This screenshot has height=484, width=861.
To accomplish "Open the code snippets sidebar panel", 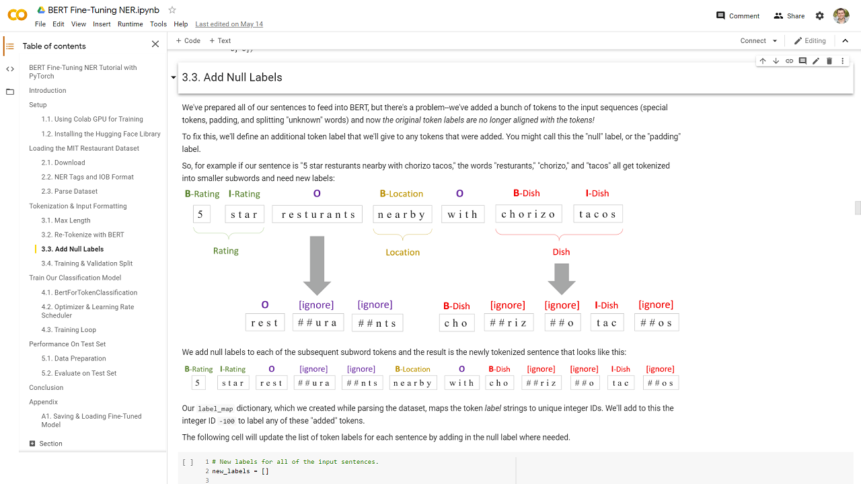I will tap(9, 69).
